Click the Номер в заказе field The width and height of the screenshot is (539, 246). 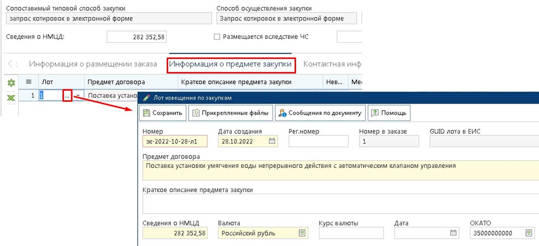(x=389, y=141)
